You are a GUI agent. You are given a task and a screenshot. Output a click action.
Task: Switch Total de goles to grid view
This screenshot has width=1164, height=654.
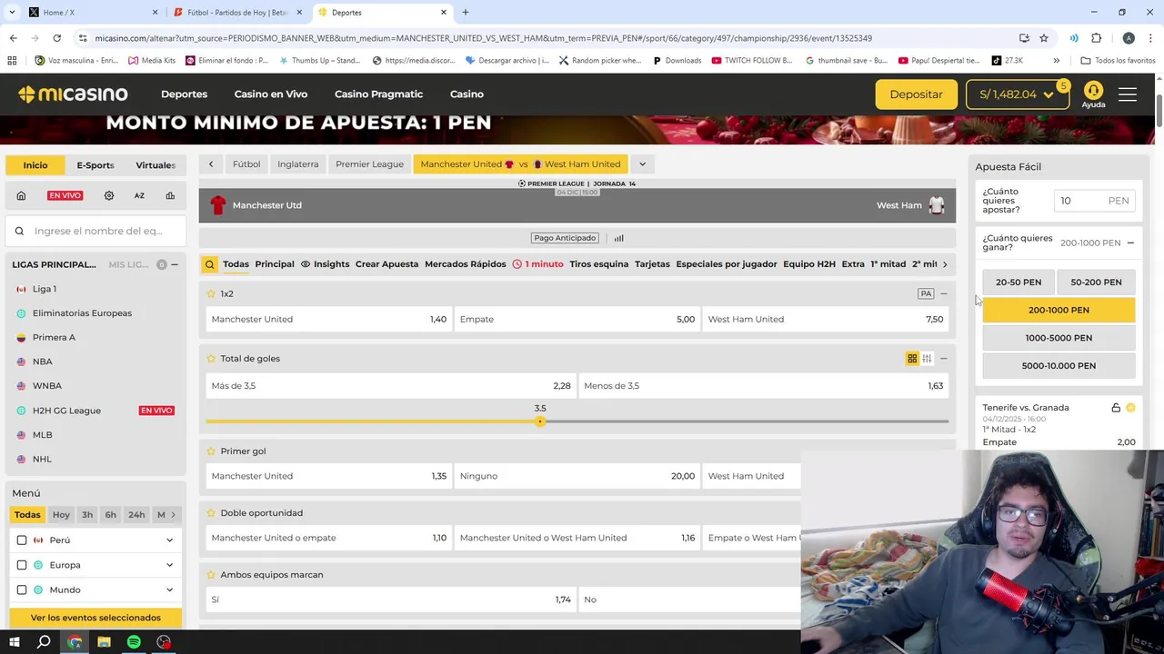click(912, 359)
